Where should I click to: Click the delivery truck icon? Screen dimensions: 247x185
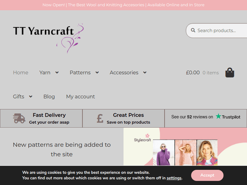tap(19, 118)
